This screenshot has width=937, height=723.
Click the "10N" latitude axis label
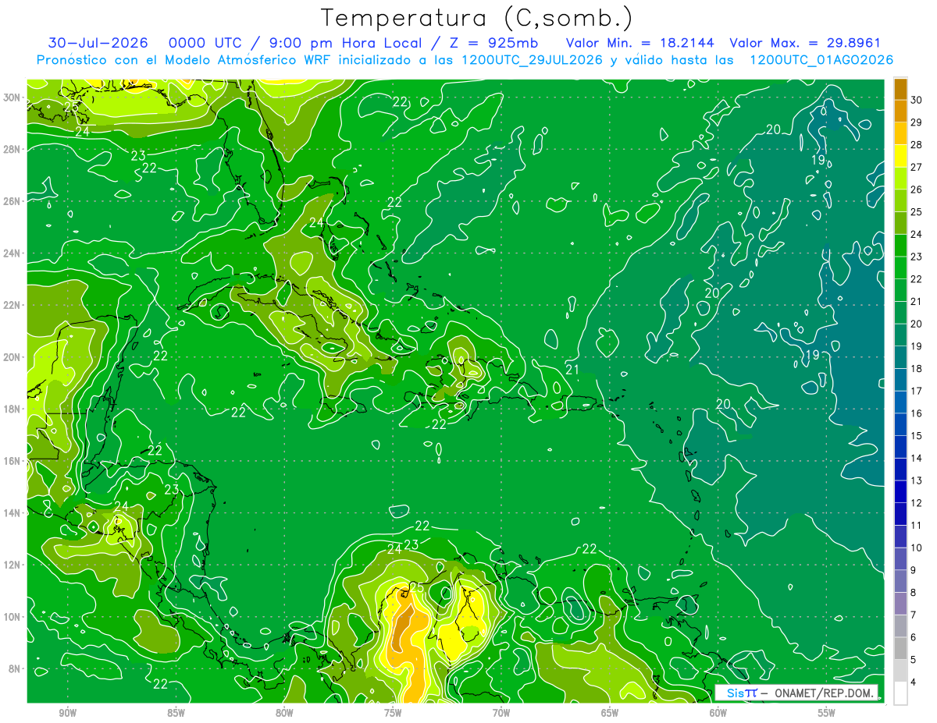point(13,617)
